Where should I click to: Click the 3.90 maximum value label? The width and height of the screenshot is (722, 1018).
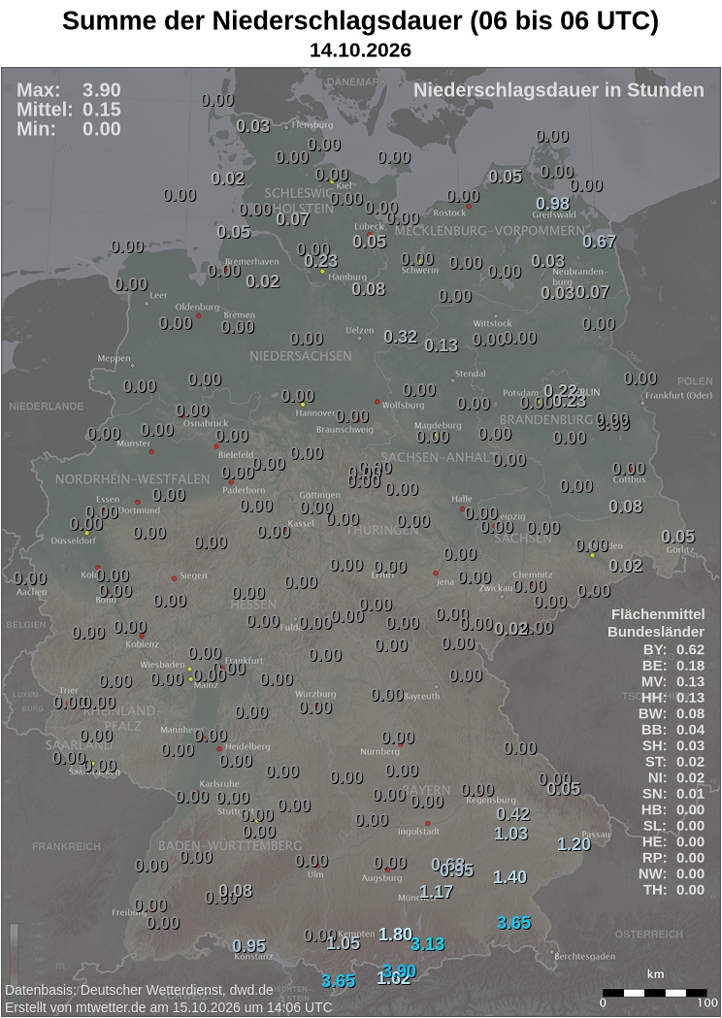tap(399, 971)
